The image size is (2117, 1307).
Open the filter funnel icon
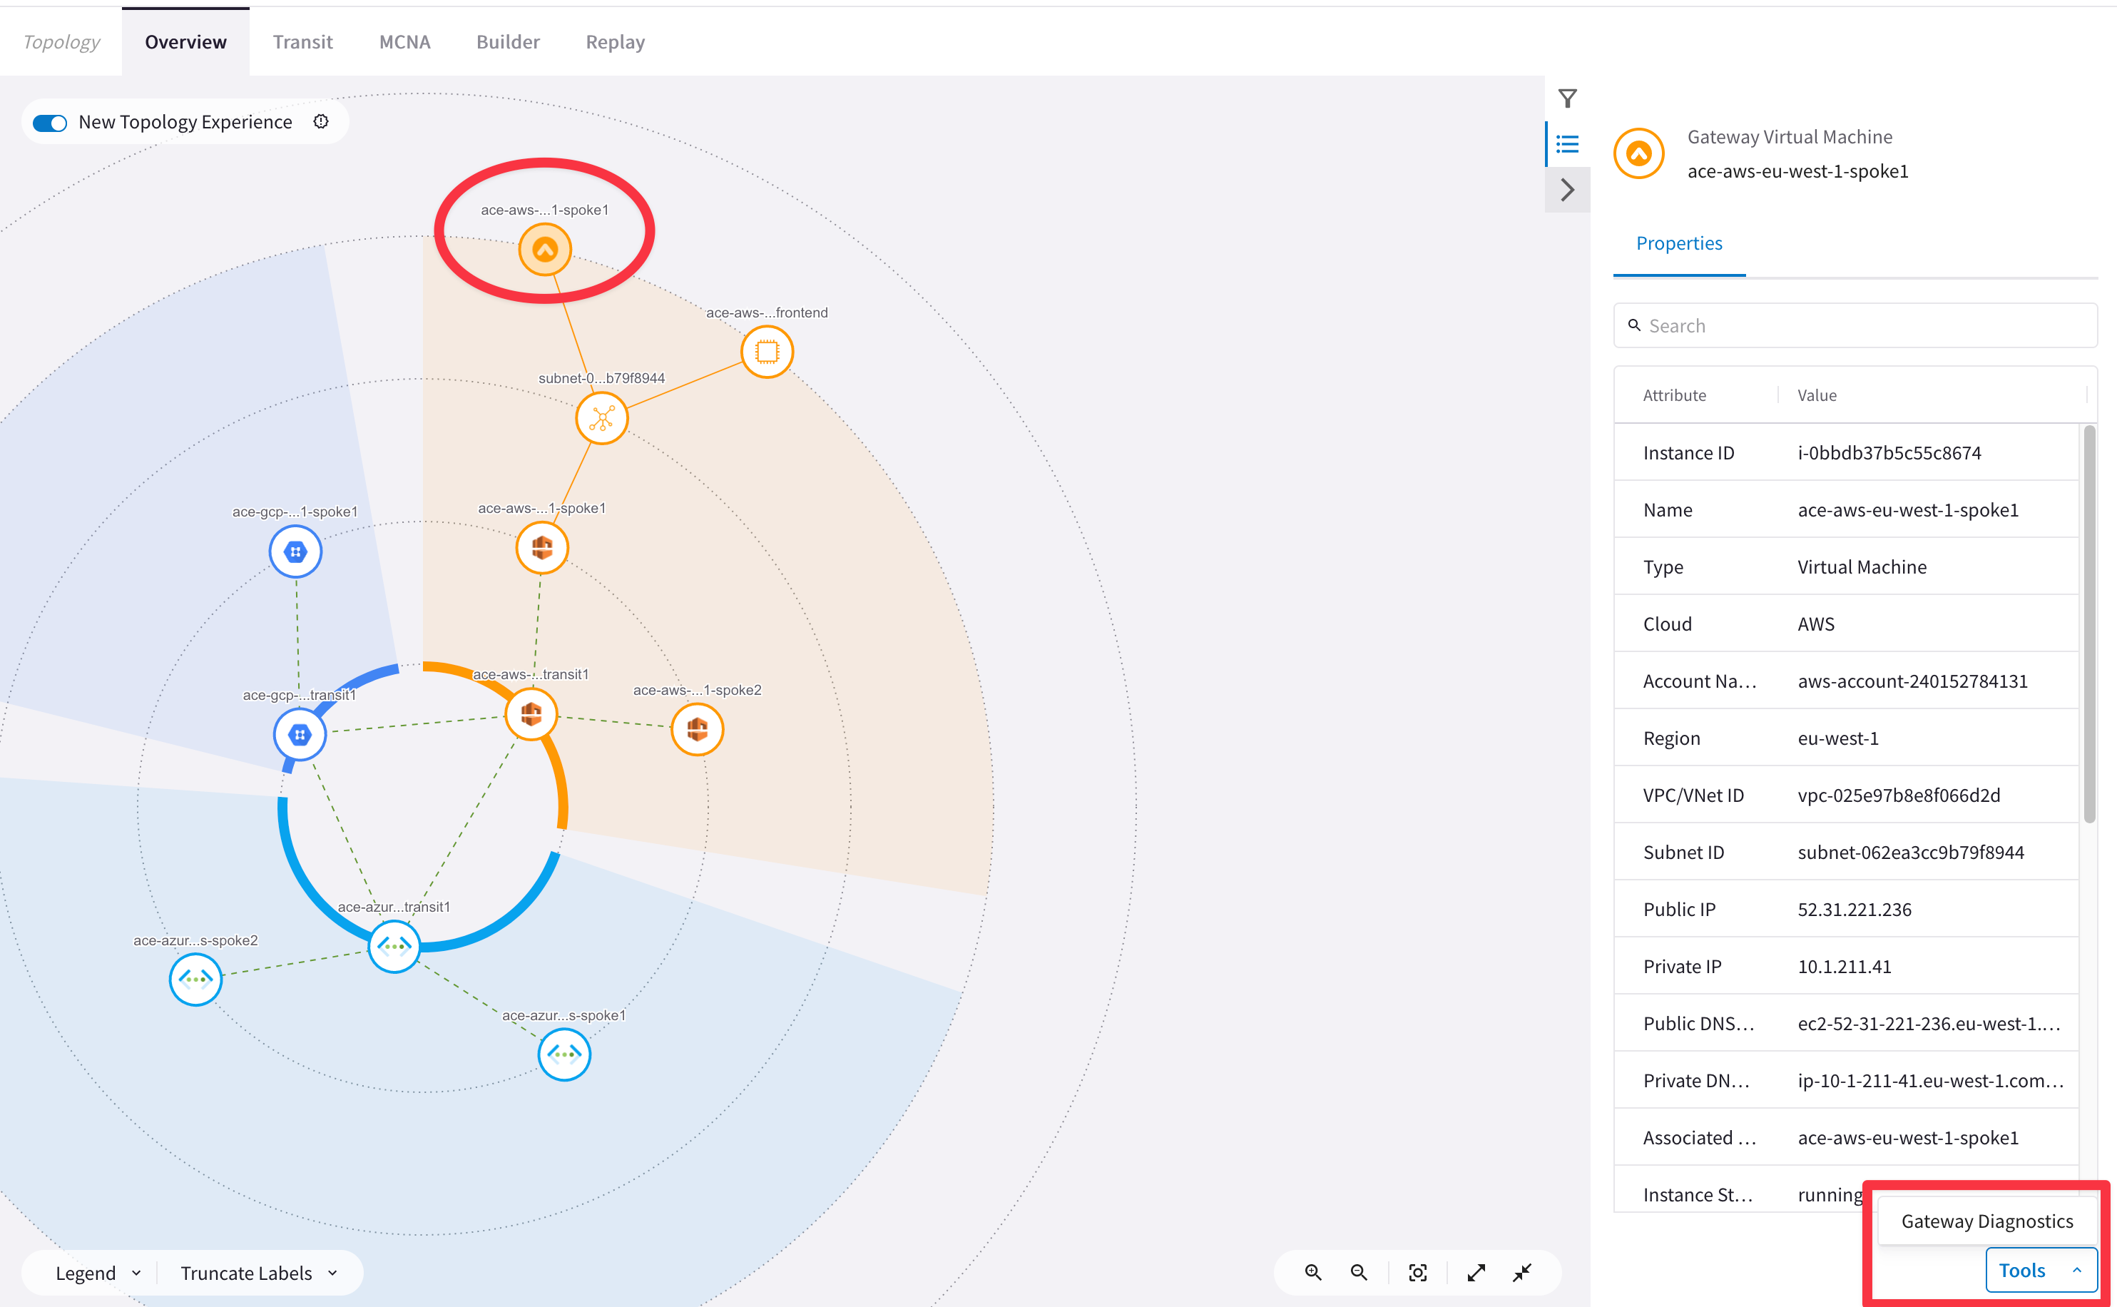tap(1568, 98)
